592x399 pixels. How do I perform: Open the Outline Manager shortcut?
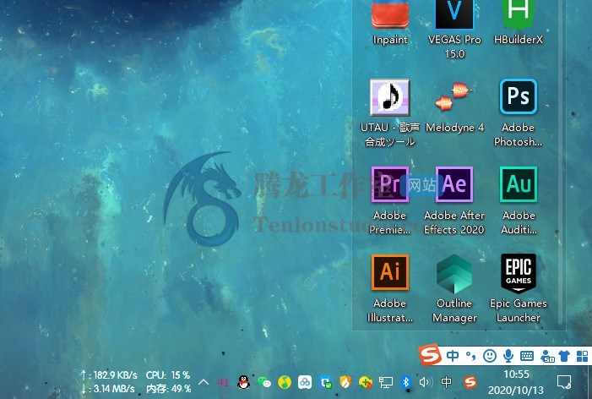[454, 274]
